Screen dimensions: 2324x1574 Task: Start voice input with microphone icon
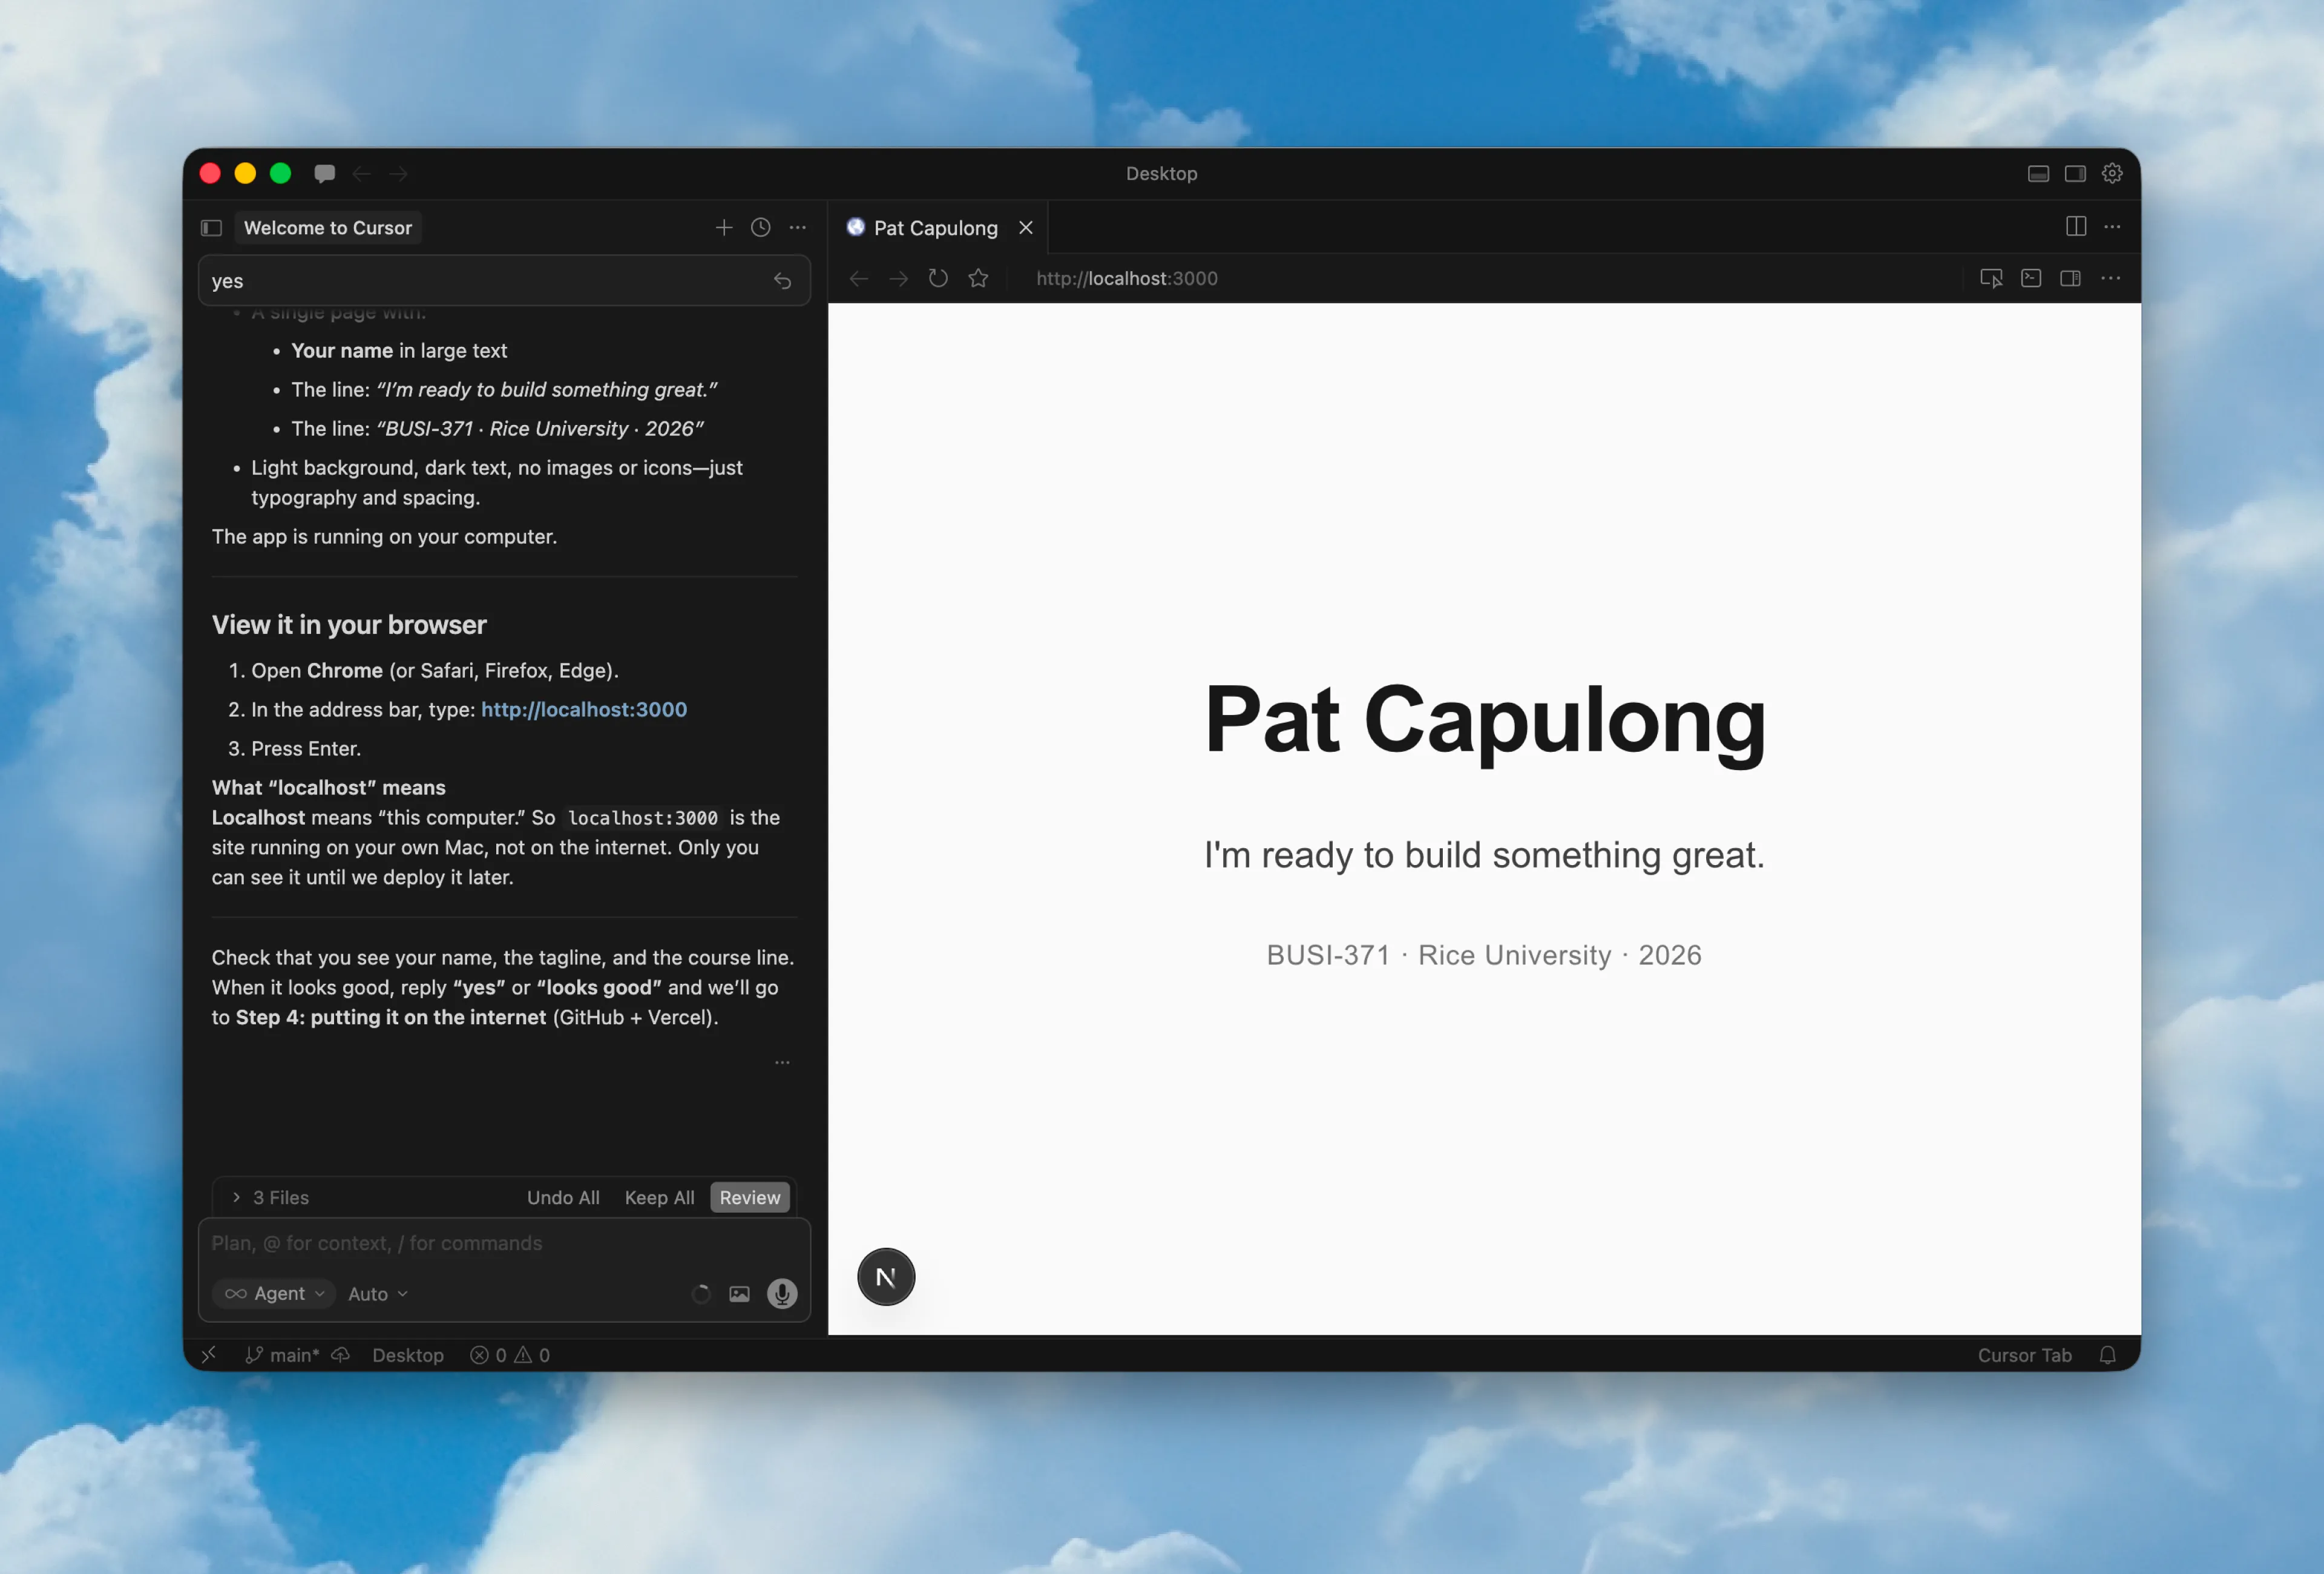point(782,1294)
